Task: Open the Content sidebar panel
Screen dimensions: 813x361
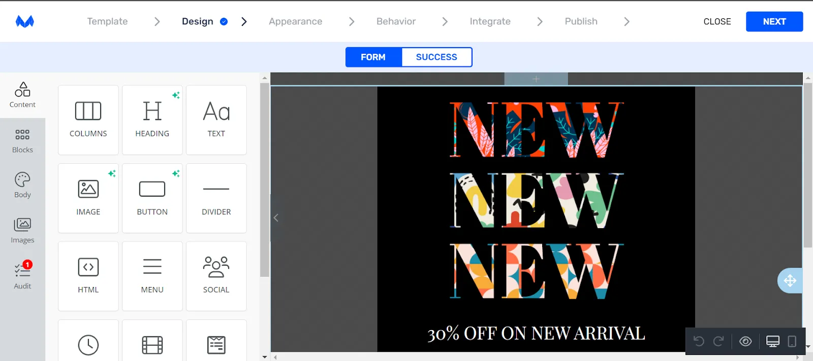Action: 22,95
